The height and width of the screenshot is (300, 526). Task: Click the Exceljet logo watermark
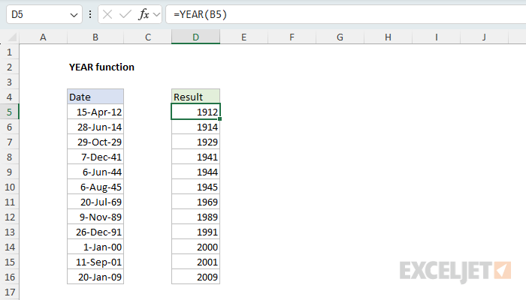455,269
